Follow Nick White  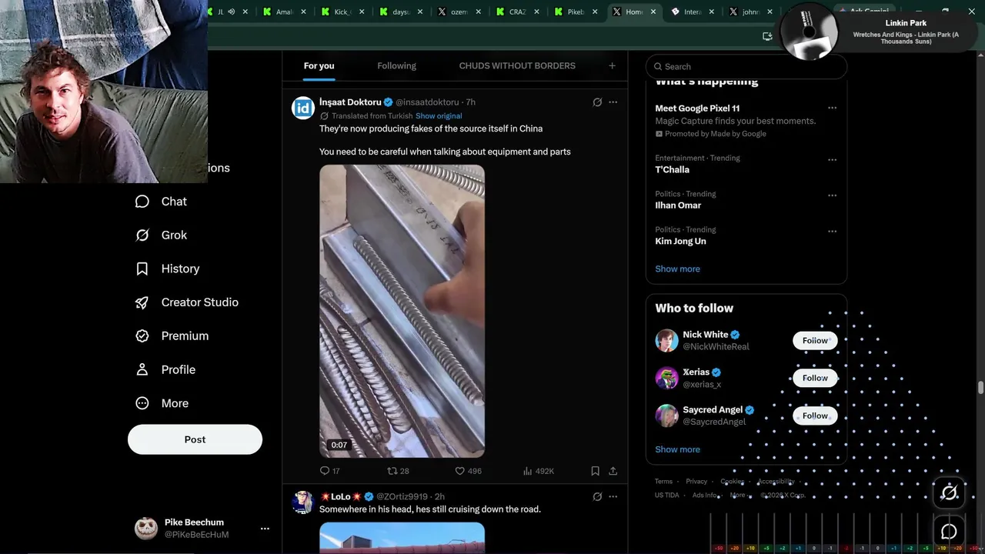click(x=815, y=340)
